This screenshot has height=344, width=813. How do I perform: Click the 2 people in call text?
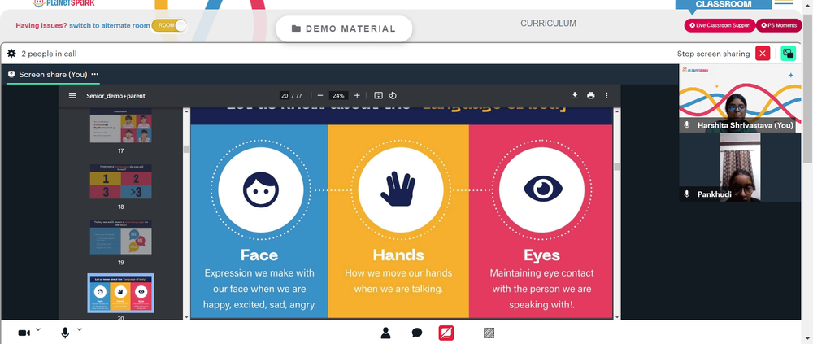point(50,54)
